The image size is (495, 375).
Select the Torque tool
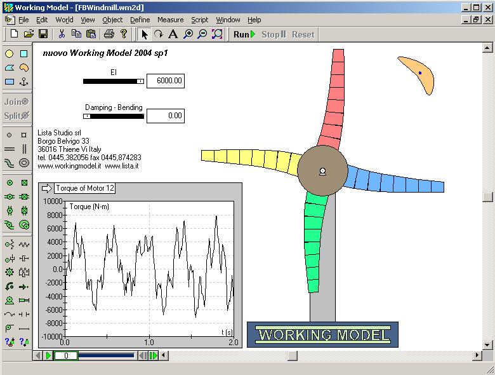pos(10,287)
